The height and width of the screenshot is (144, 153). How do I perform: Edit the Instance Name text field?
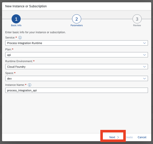77,90
